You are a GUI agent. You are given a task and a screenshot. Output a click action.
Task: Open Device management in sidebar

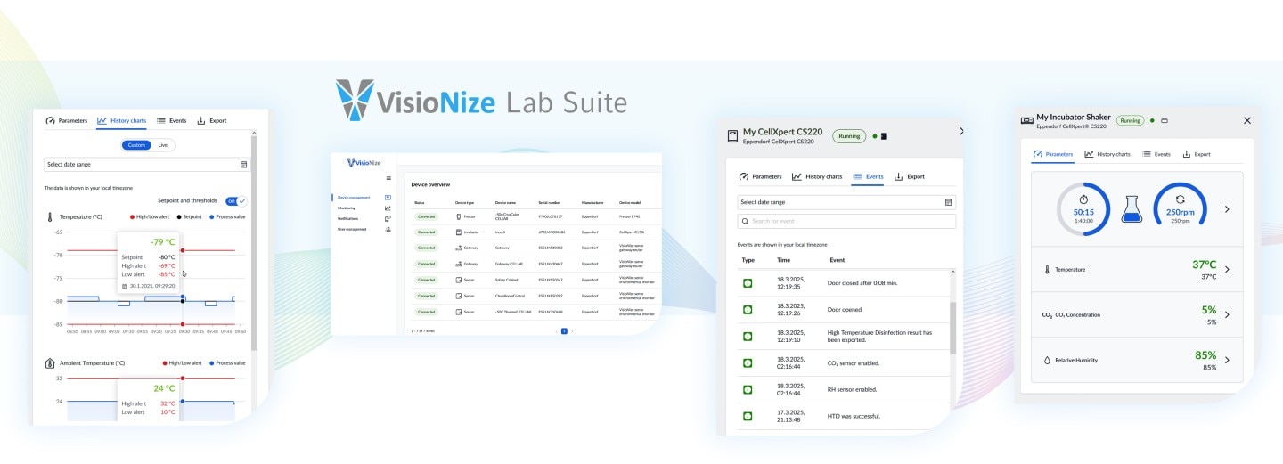point(354,197)
